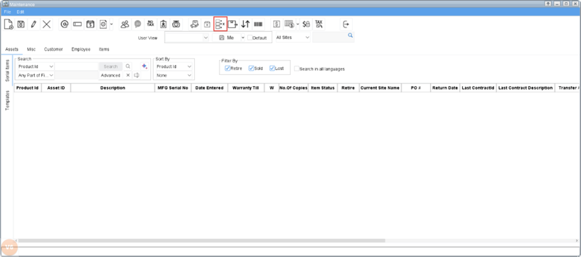
Task: Toggle the Sold filter checkbox
Action: point(251,68)
